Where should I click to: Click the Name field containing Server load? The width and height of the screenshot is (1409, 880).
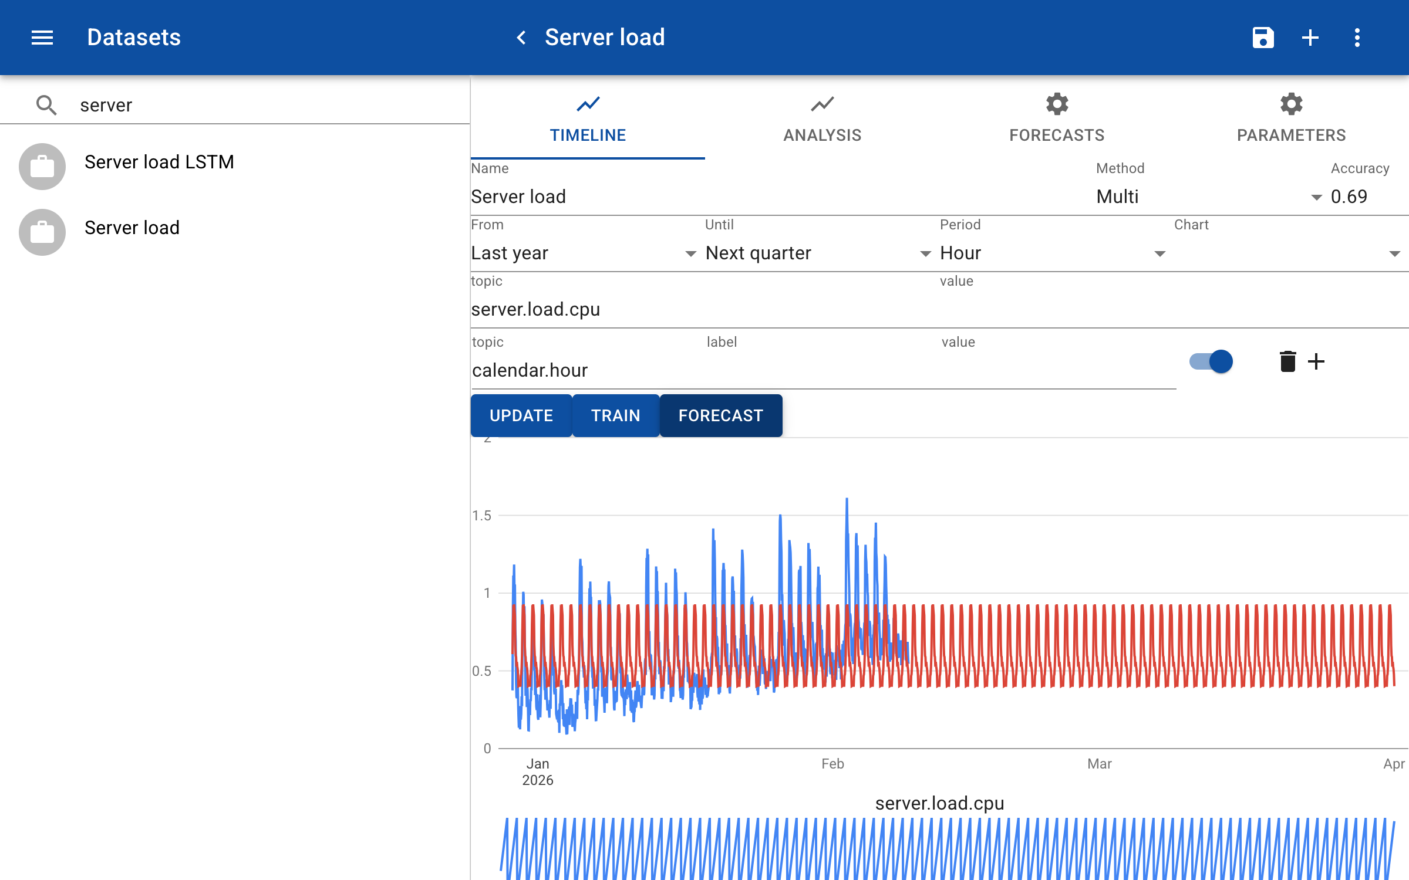click(763, 197)
